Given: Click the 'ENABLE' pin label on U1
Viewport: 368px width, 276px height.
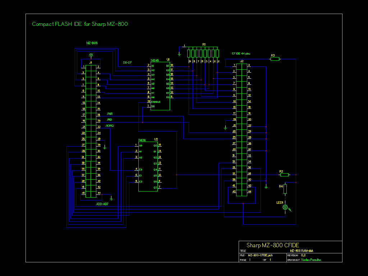Looking at the screenshot, I should click(x=156, y=102).
